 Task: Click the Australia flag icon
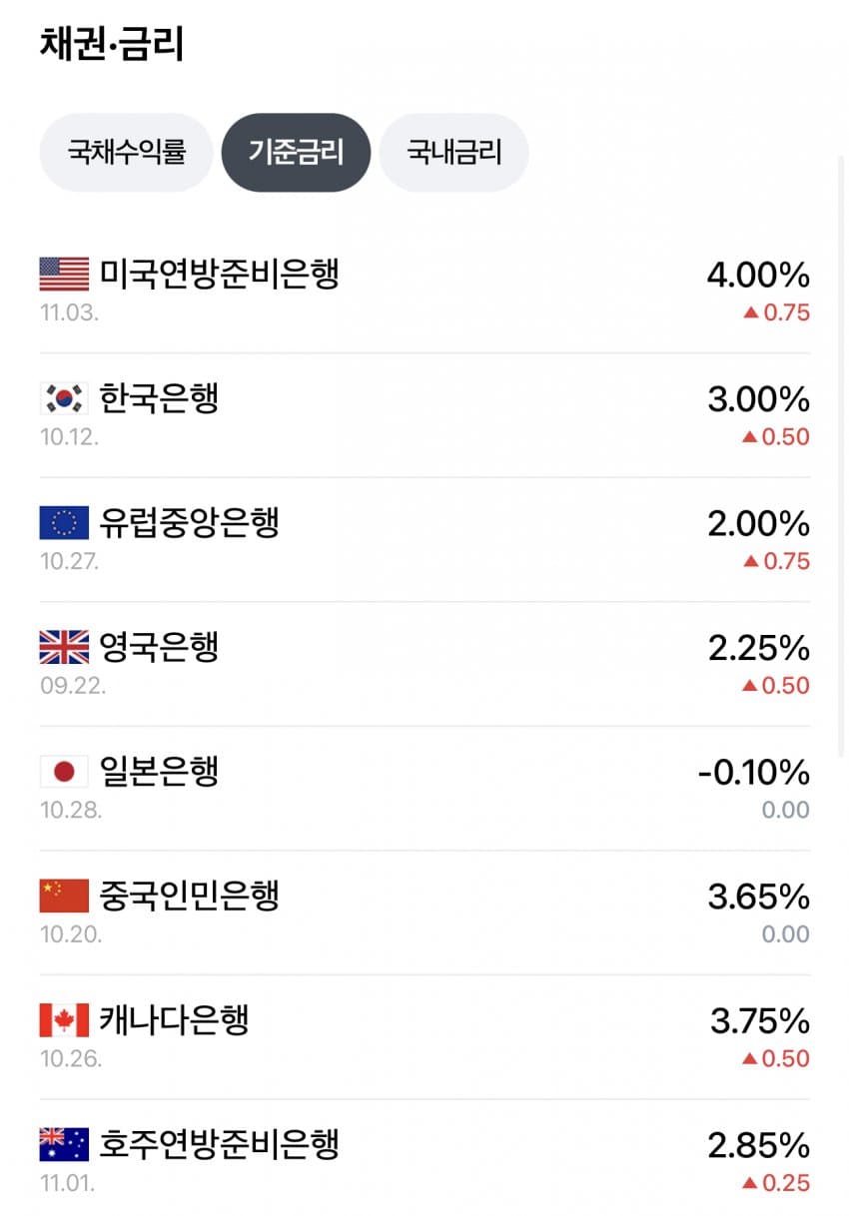[x=64, y=1144]
